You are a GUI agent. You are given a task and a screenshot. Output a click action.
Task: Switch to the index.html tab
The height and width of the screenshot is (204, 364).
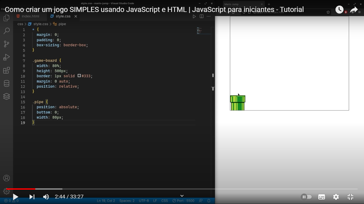point(30,16)
